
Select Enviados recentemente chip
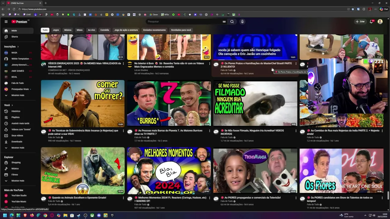(x=154, y=30)
